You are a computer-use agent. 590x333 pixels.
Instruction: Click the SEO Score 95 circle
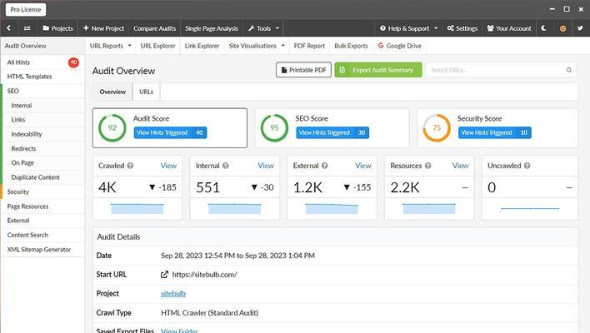(x=274, y=127)
